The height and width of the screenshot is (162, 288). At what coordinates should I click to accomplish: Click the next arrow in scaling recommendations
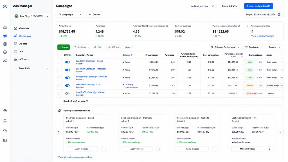281,132
